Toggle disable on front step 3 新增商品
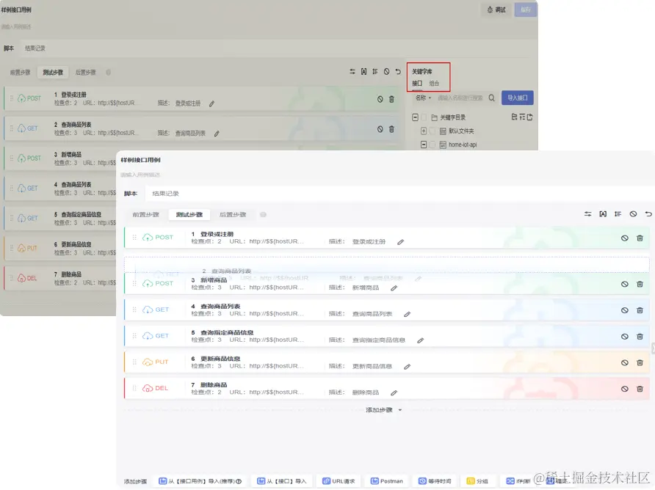The image size is (655, 490). click(x=624, y=284)
